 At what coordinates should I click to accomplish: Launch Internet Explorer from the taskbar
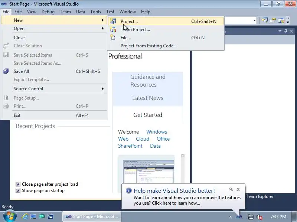click(25, 216)
